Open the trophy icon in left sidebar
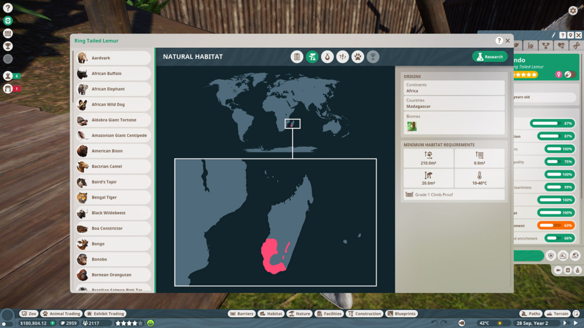 [x=8, y=46]
